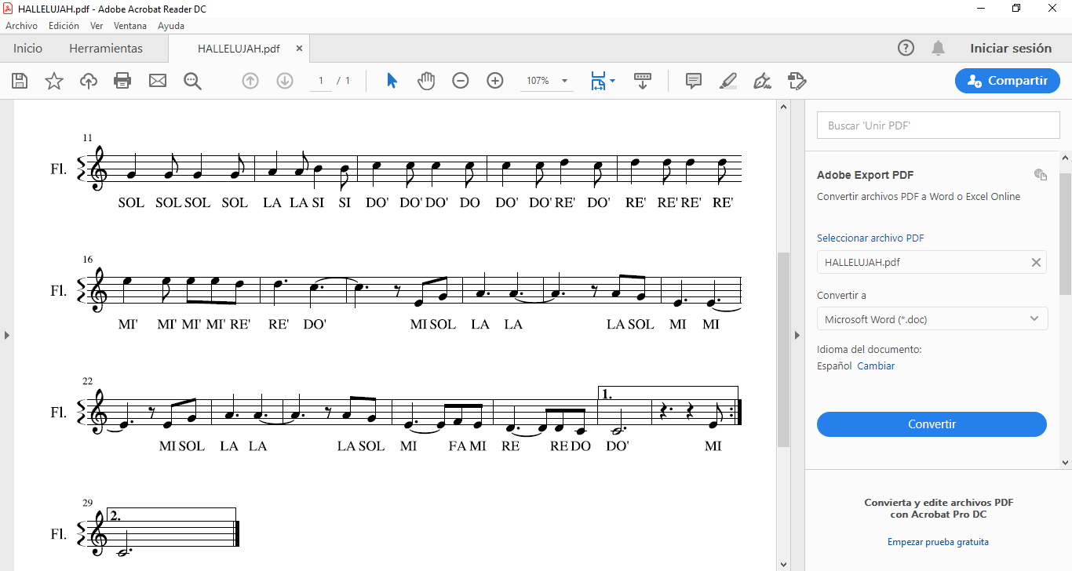Click the stamp tool icon
The image size is (1072, 571).
coord(797,81)
